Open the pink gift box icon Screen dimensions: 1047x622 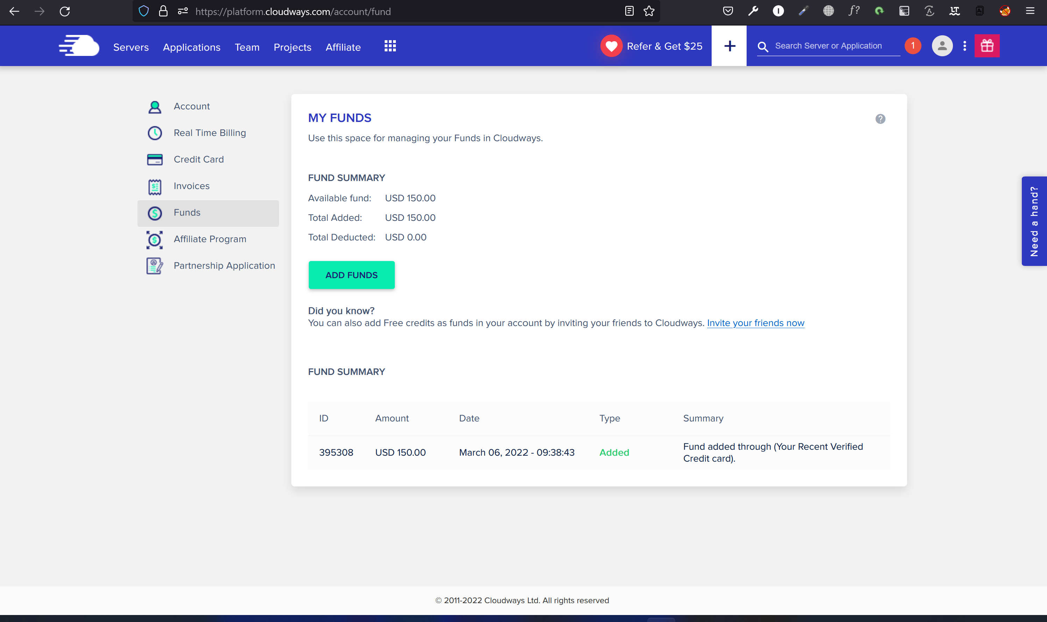tap(987, 46)
